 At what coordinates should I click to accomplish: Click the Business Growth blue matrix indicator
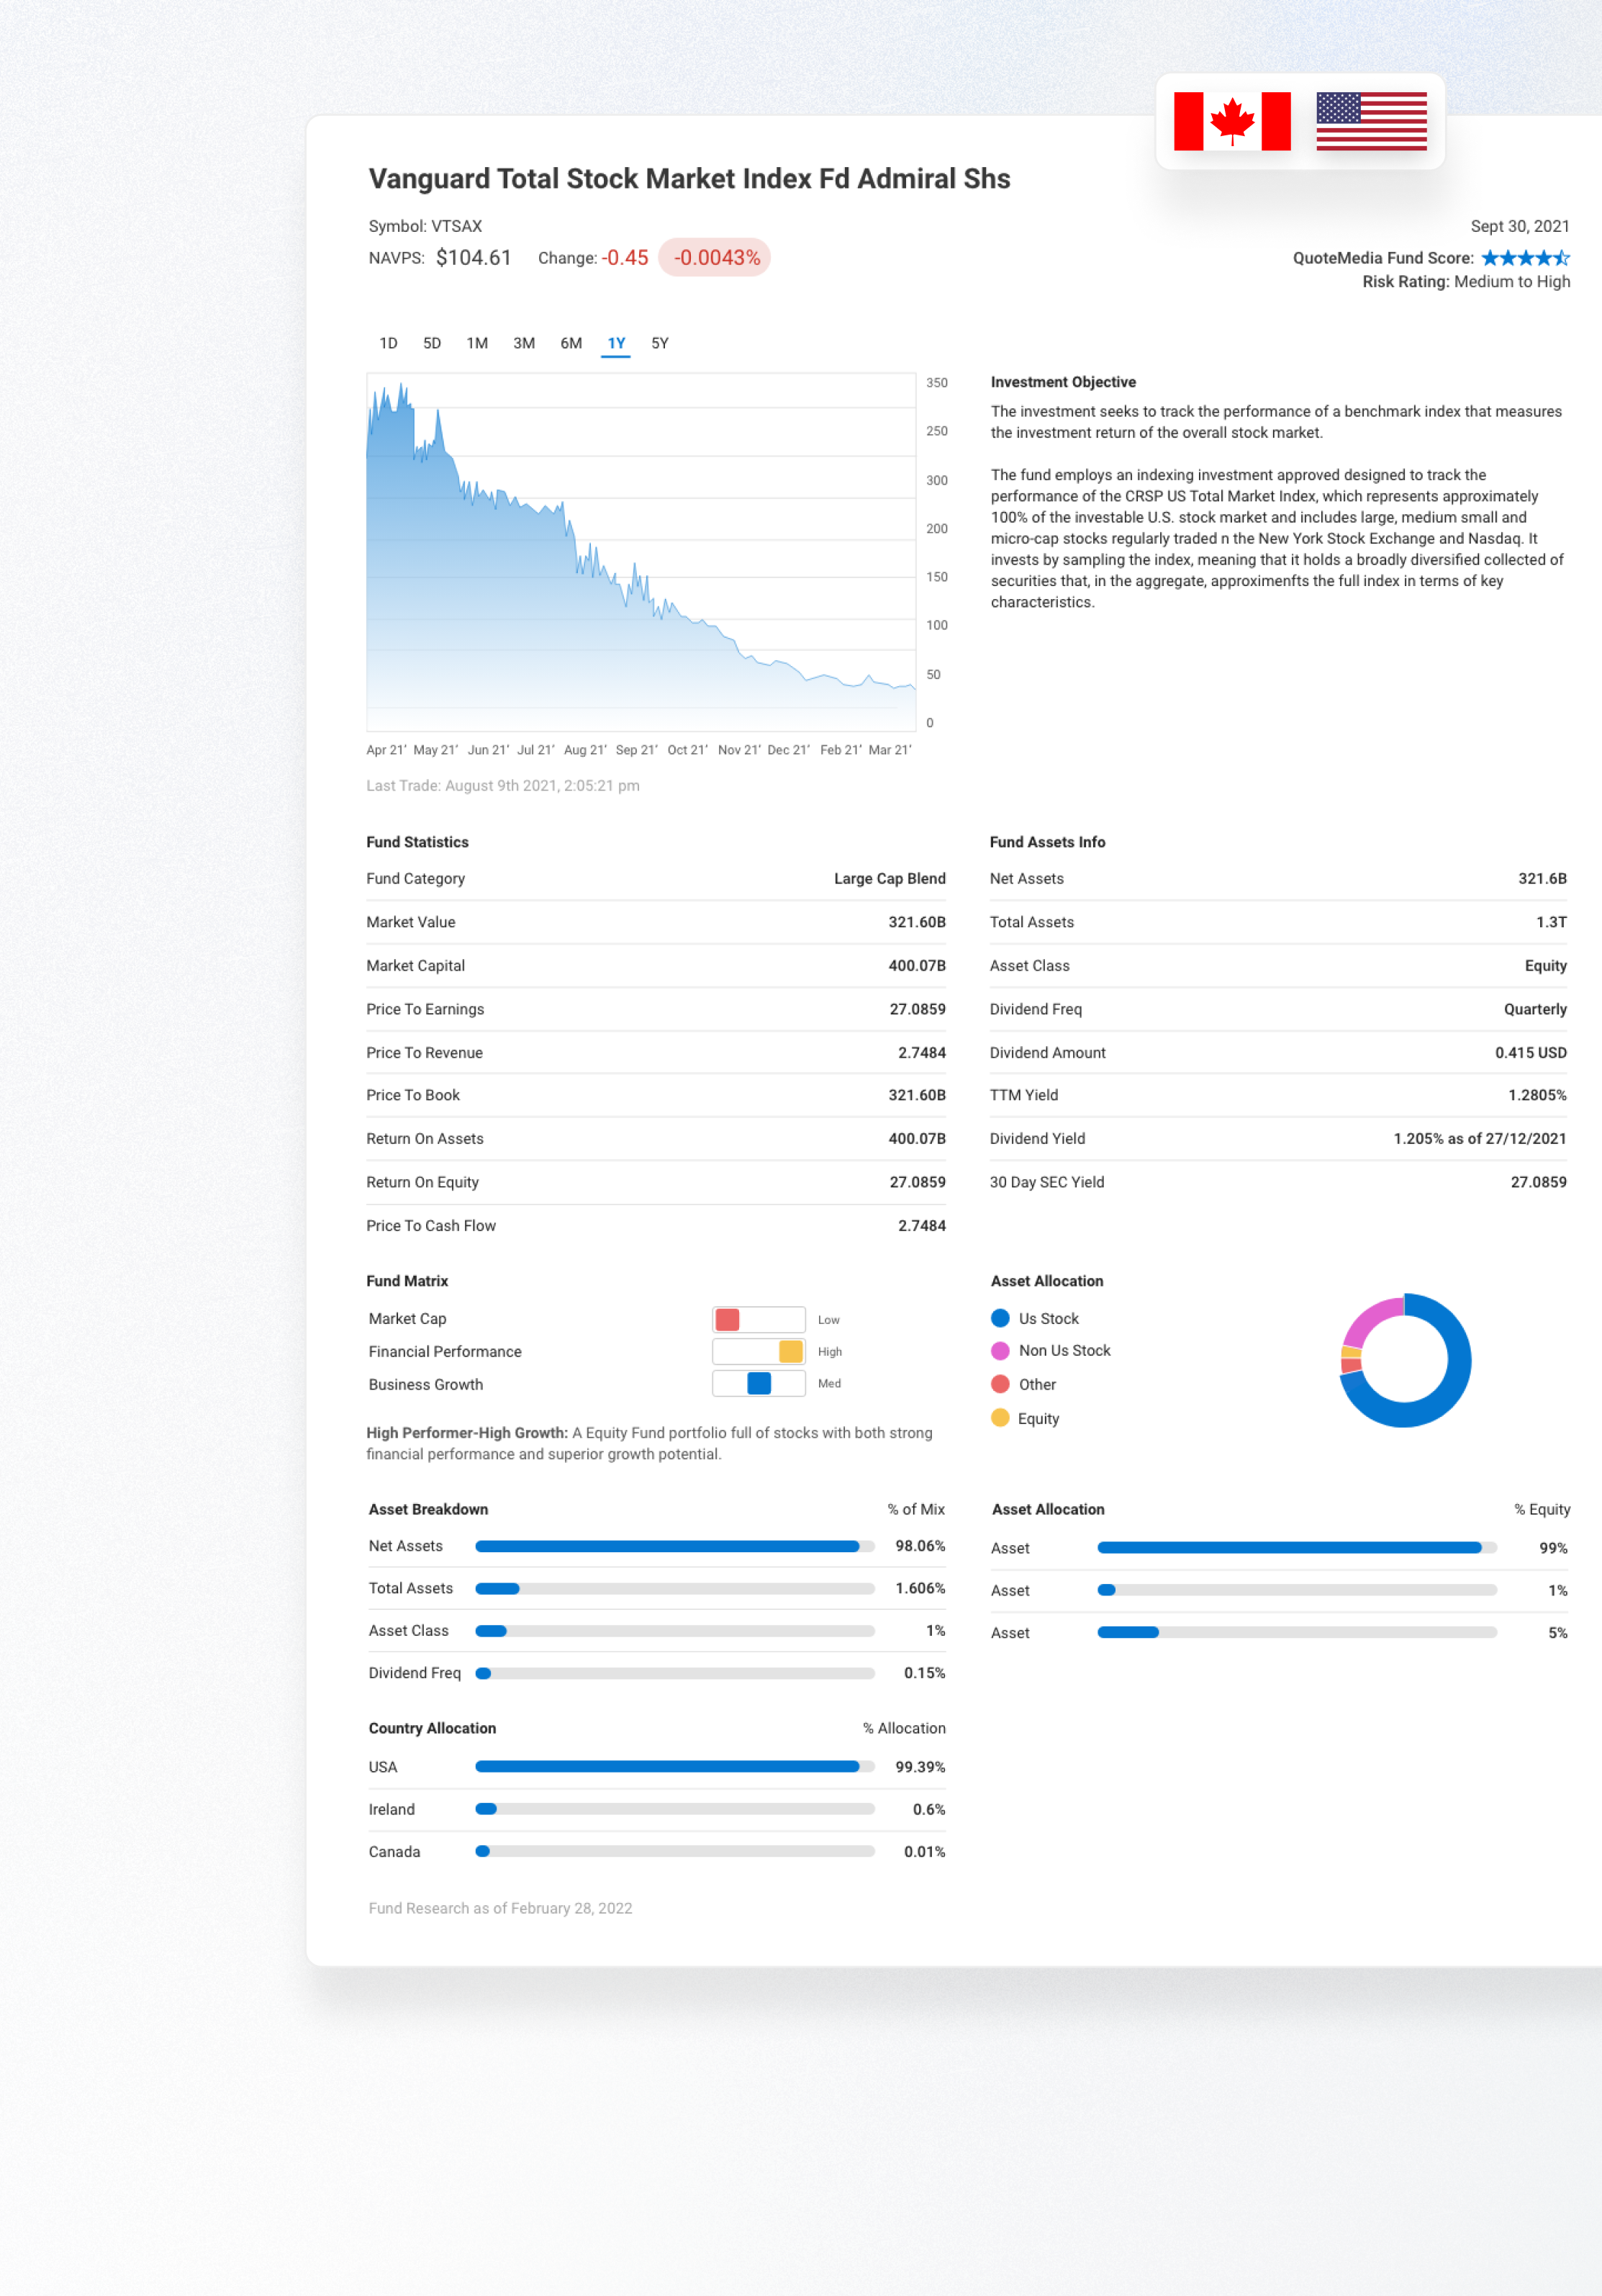tap(759, 1383)
